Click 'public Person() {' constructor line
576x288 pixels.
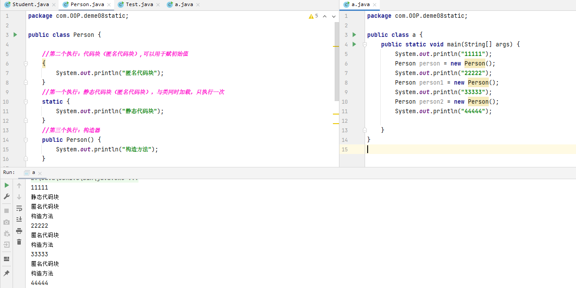(x=72, y=140)
